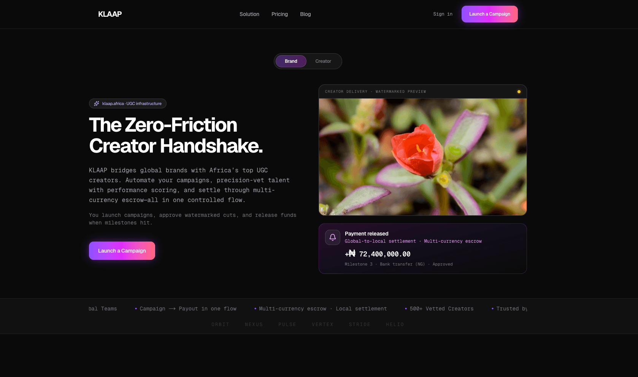Click the Payment released notification card
The width and height of the screenshot is (638, 377).
423,248
